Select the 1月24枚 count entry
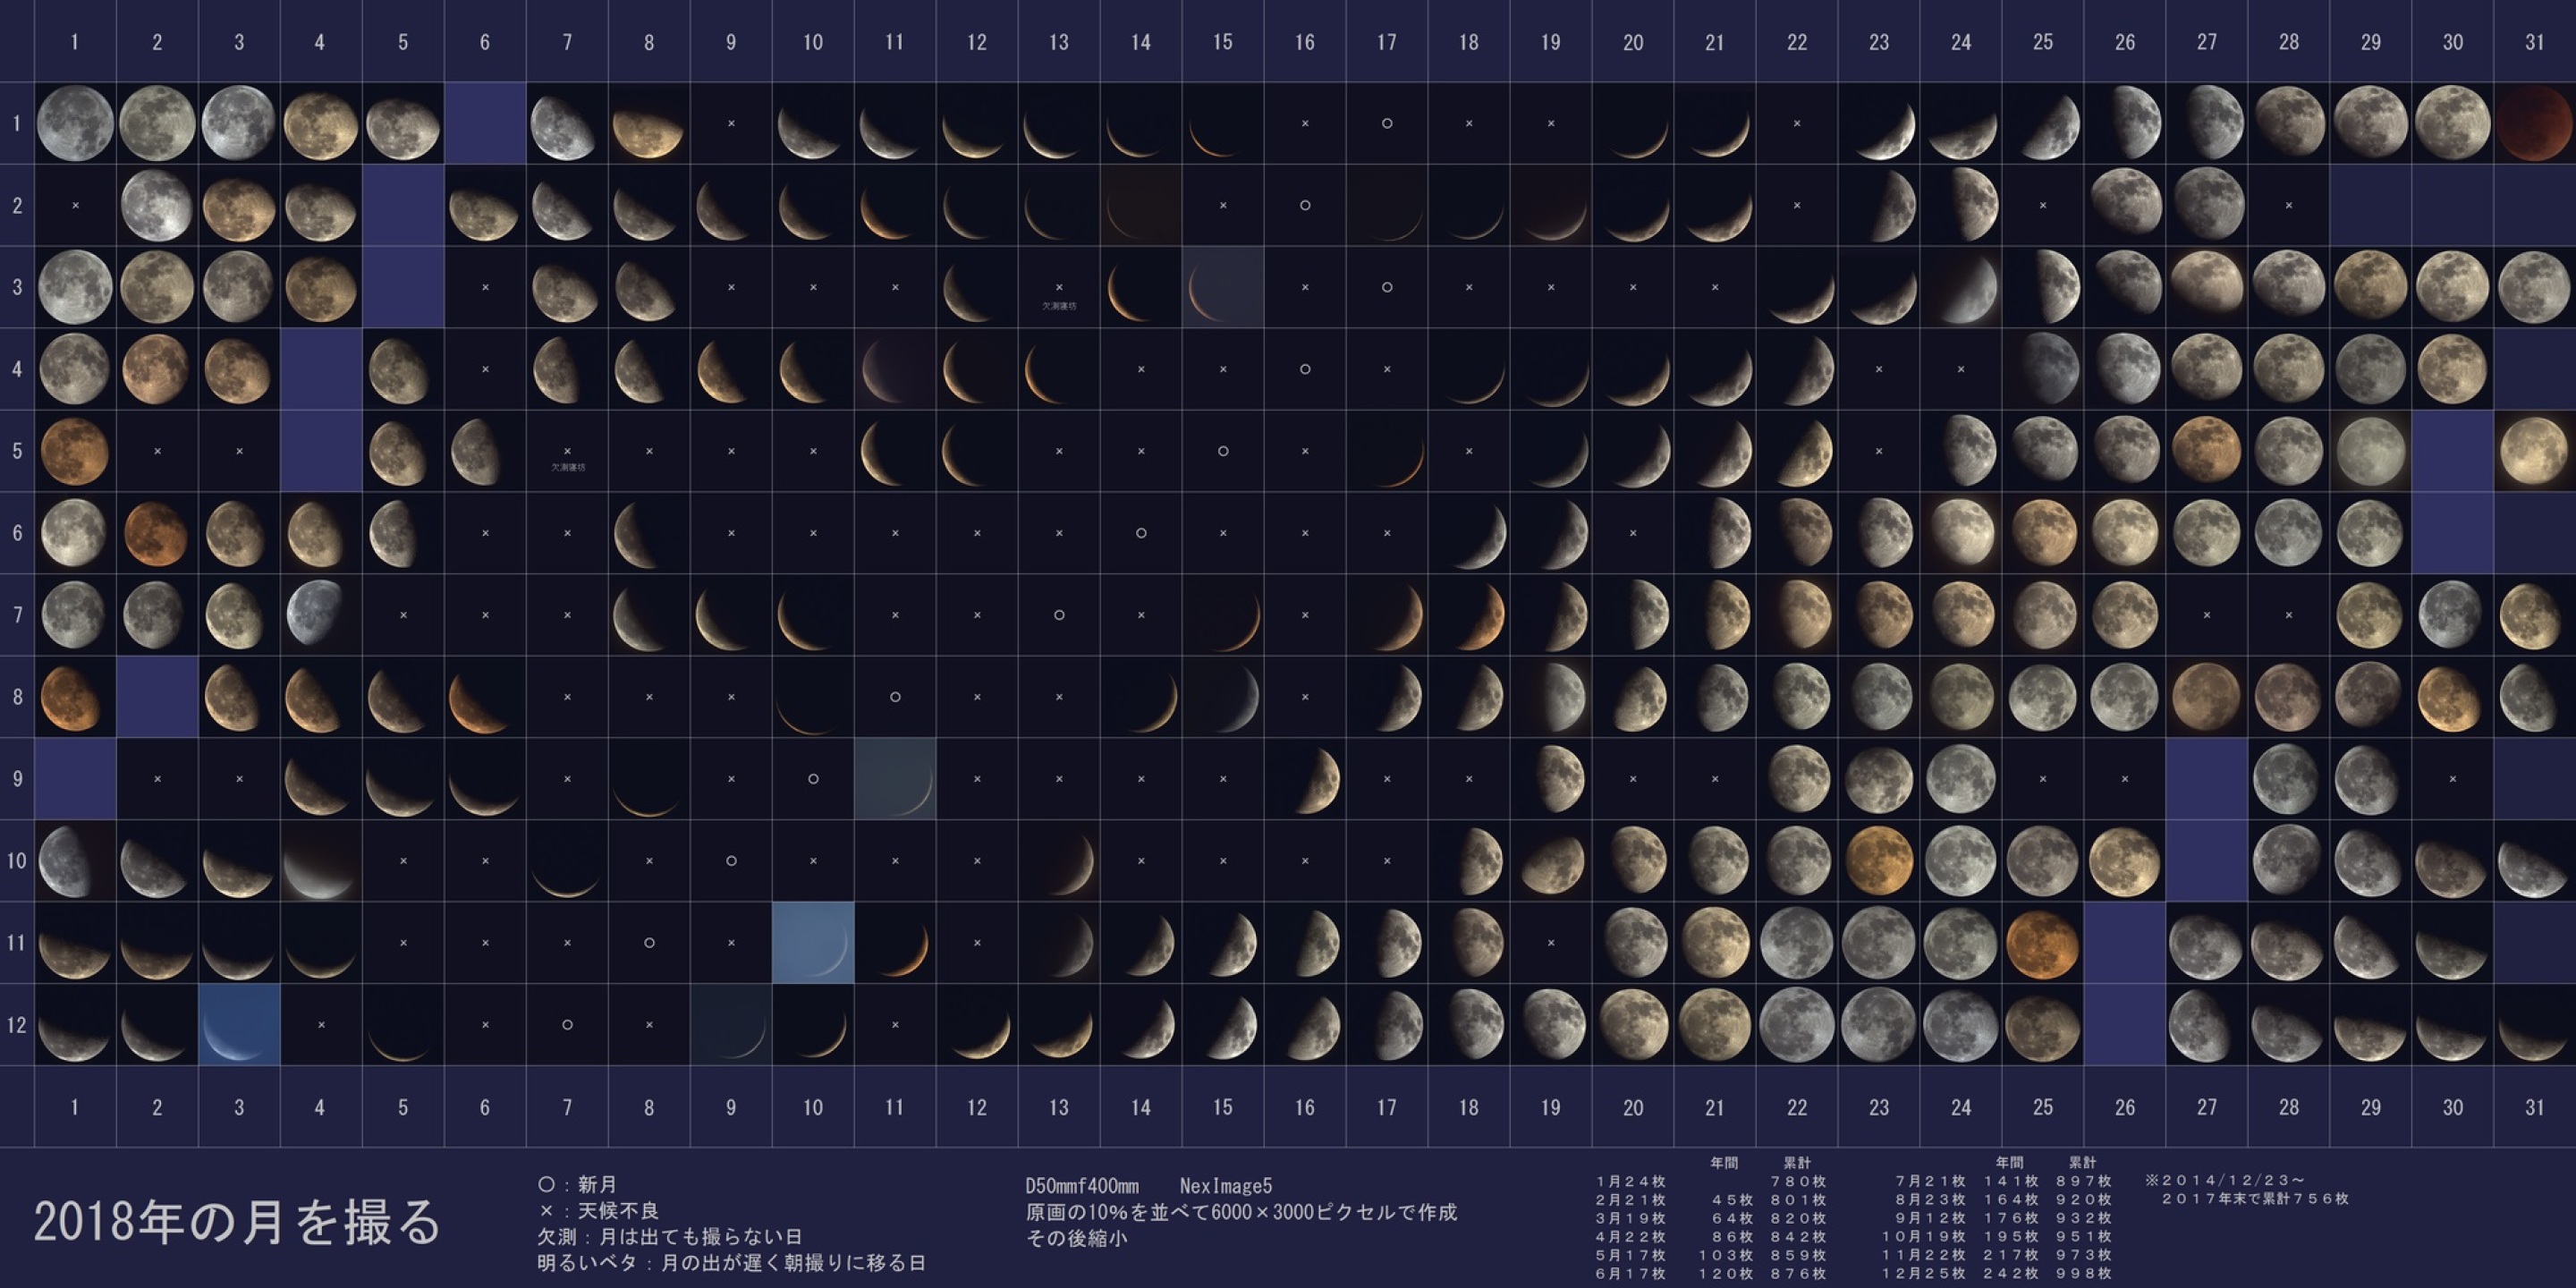 click(1631, 1182)
